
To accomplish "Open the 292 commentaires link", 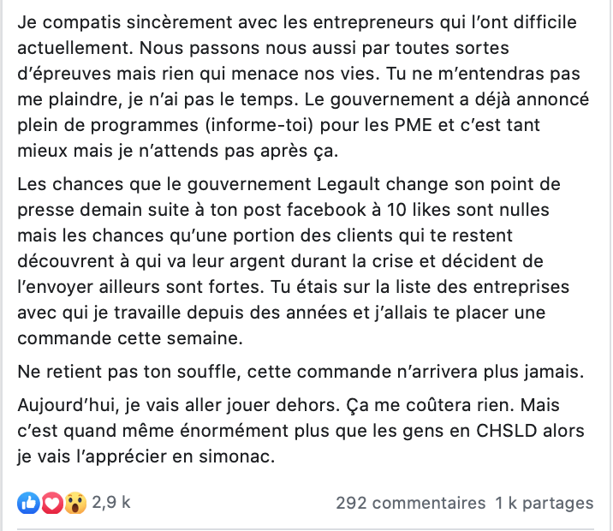I will 410,504.
